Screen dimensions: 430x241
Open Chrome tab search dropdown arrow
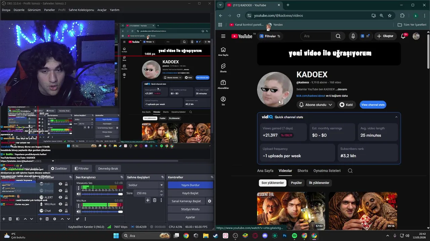(220, 5)
